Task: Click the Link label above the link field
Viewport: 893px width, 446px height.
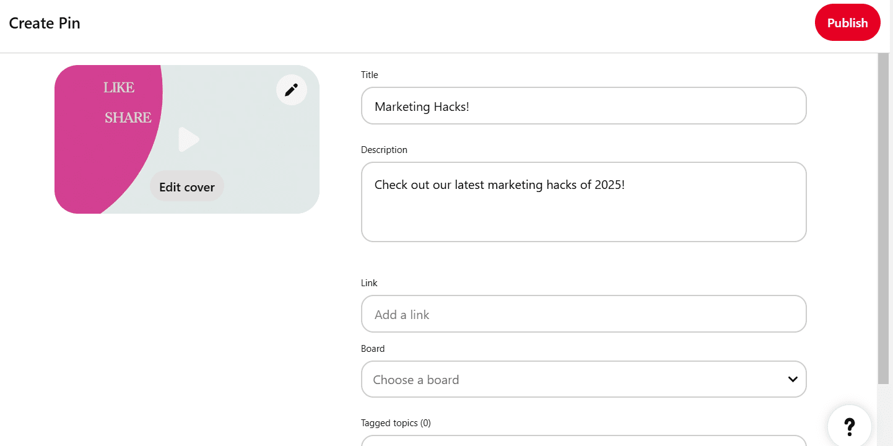Action: click(369, 283)
